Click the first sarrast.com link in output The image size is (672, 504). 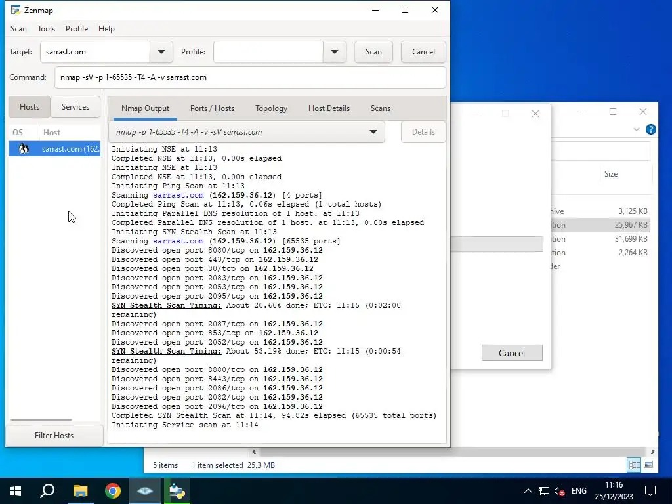tap(178, 195)
